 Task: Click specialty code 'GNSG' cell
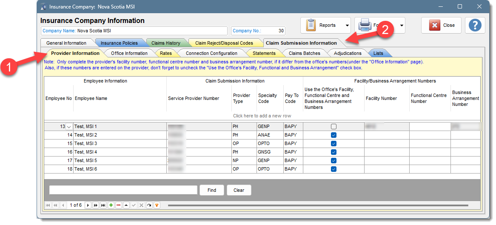270,152
